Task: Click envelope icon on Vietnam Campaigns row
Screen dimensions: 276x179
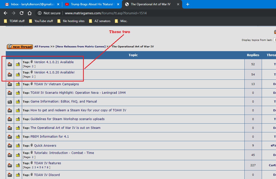Action: (x=10, y=84)
